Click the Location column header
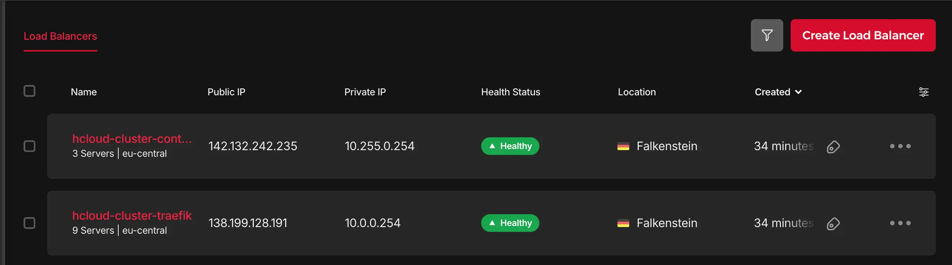Image resolution: width=952 pixels, height=265 pixels. (637, 92)
